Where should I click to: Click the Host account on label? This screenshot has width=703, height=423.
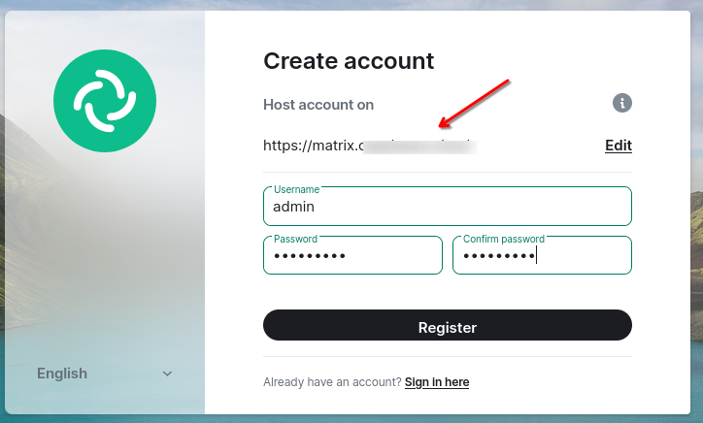pyautogui.click(x=318, y=105)
